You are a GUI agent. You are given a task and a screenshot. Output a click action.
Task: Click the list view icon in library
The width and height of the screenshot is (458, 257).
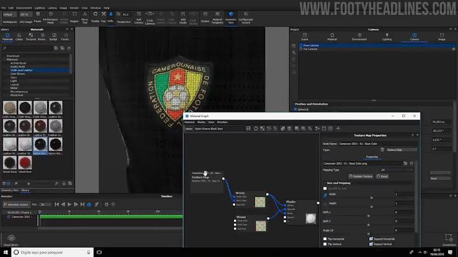click(4, 183)
